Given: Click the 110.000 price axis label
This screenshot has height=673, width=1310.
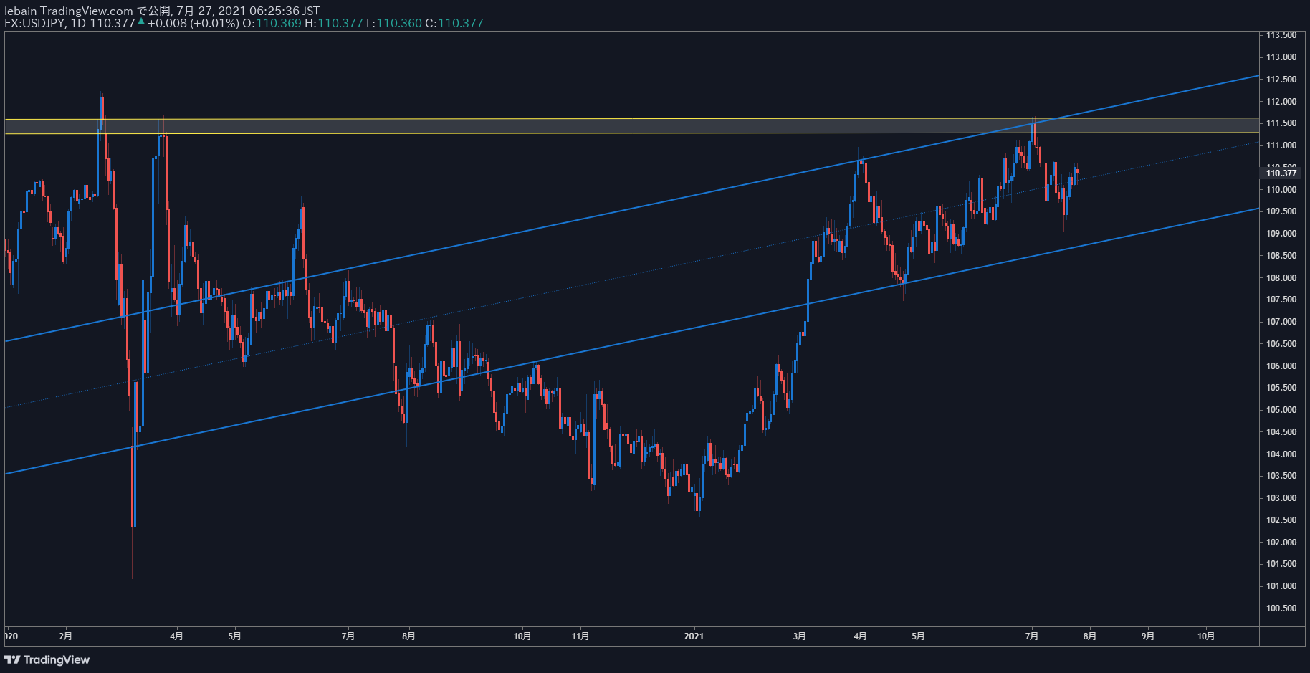Looking at the screenshot, I should coord(1281,190).
